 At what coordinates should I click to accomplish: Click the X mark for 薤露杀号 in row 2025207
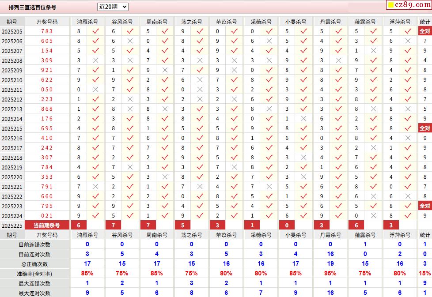[373, 51]
